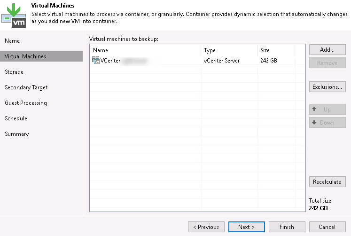
Task: Click Add to include a VM
Action: pos(327,50)
